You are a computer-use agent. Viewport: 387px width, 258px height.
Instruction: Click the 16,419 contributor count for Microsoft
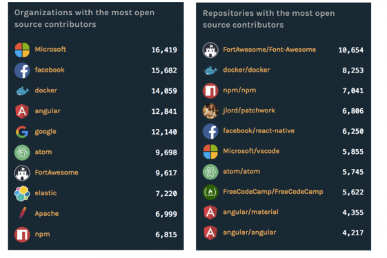pyautogui.click(x=164, y=50)
